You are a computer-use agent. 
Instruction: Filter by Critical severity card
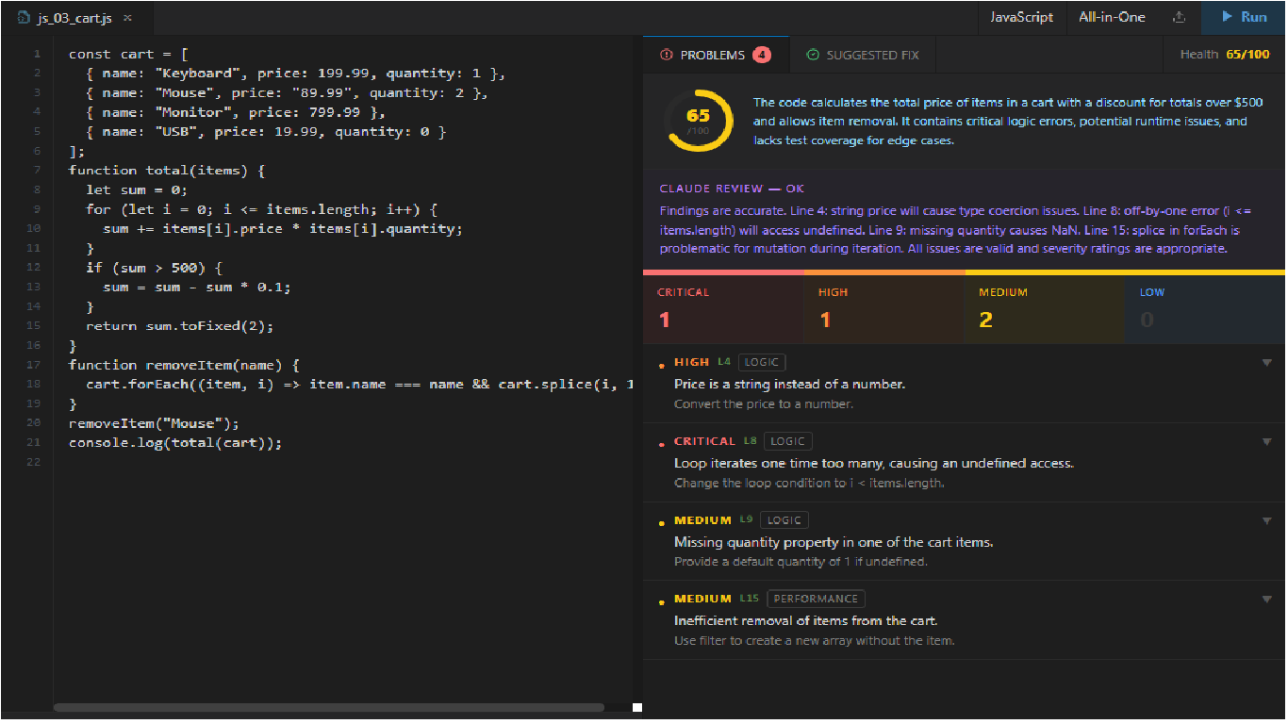723,308
